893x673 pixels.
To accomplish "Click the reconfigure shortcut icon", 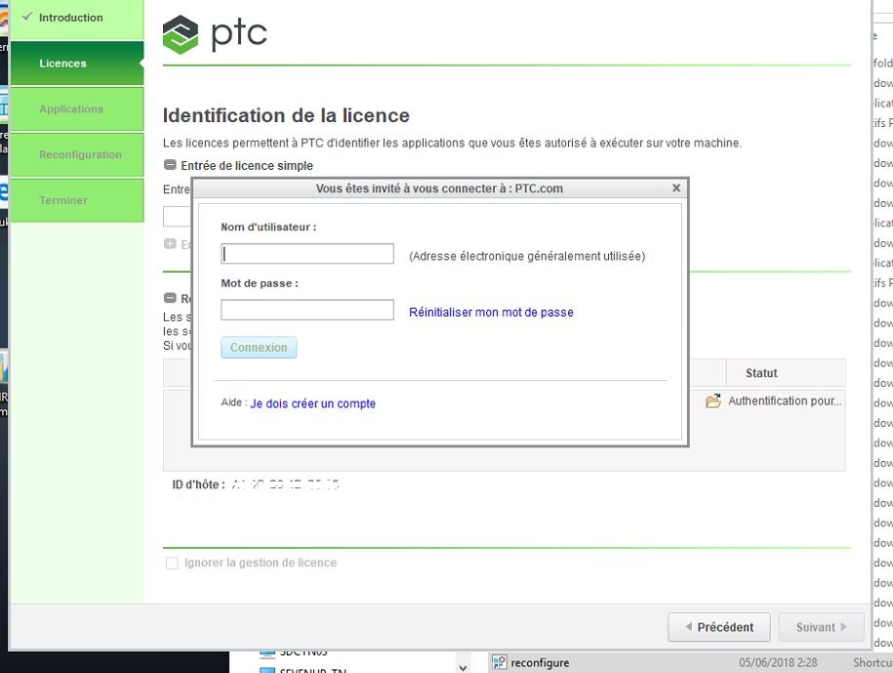I will tap(498, 661).
